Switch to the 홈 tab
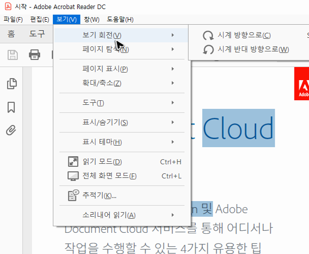Viewport: 309px width, 254px height. (11, 34)
